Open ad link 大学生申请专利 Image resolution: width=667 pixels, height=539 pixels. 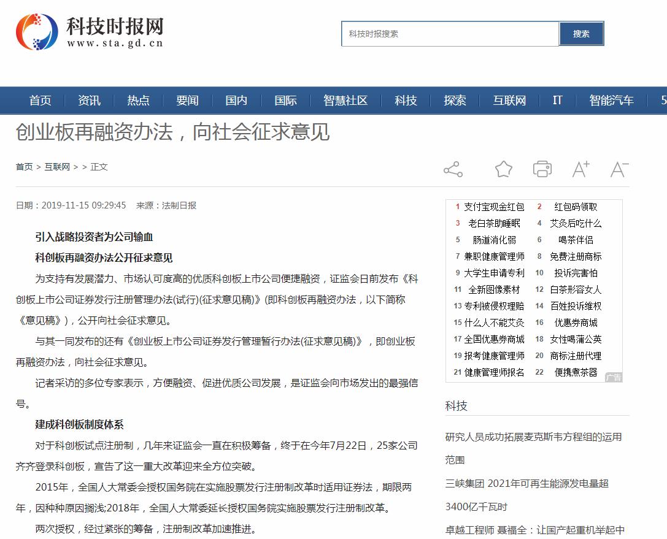[x=494, y=273]
